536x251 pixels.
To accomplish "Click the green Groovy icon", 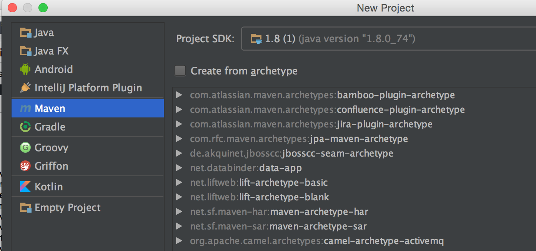I will point(25,148).
